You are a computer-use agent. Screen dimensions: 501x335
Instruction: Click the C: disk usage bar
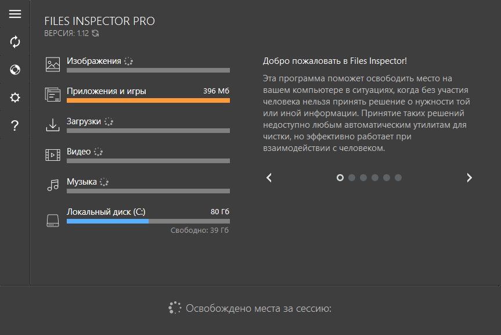coord(148,221)
